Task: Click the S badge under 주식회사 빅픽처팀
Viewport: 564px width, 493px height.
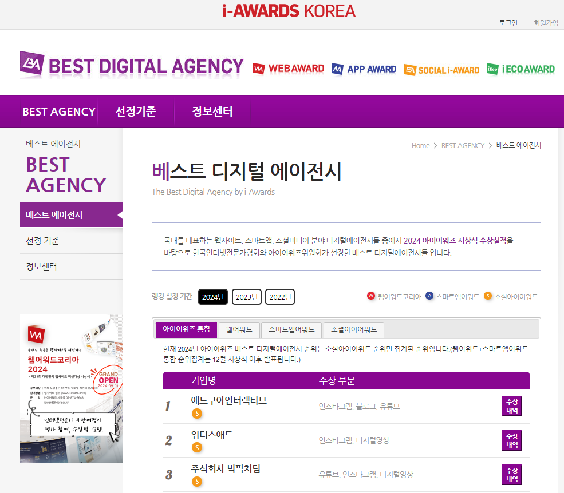Action: (x=197, y=482)
